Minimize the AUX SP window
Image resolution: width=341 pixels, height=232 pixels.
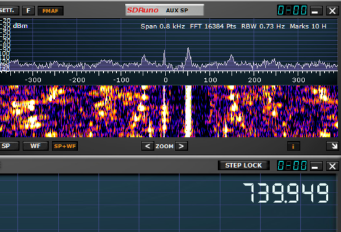(x=314, y=10)
